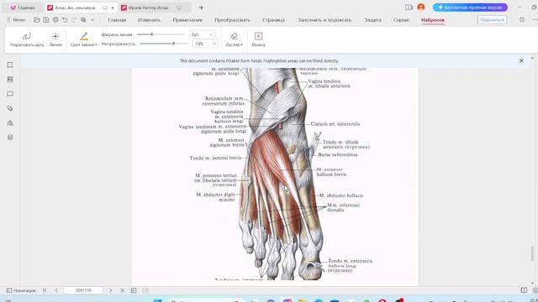Image resolution: width=538 pixels, height=302 pixels.
Task: Click the Undo arrow icon
Action: pos(65,20)
